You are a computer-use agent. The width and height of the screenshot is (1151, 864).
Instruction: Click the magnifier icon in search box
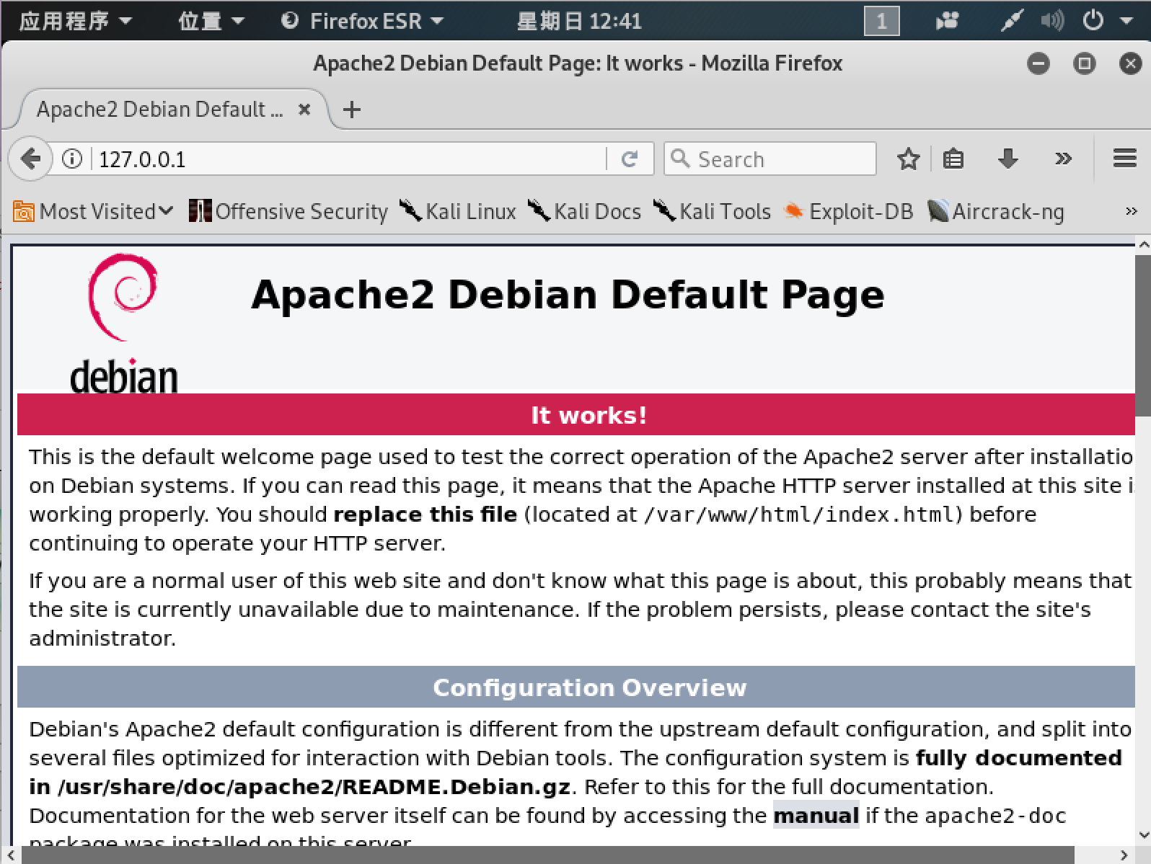pyautogui.click(x=679, y=158)
